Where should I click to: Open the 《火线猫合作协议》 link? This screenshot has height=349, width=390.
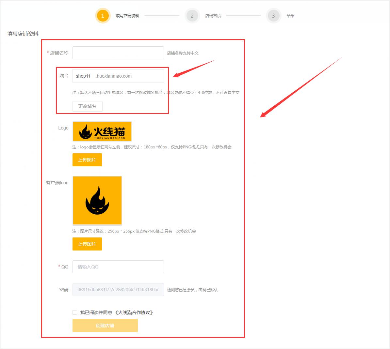[x=134, y=312]
